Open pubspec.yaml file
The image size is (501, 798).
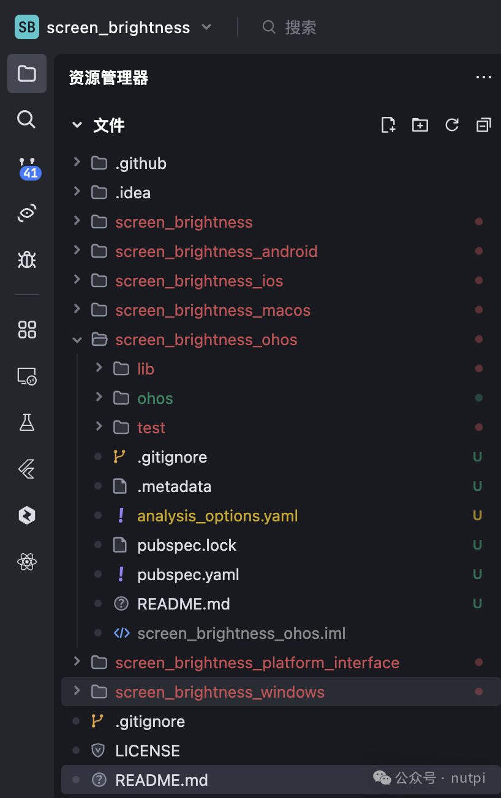pyautogui.click(x=188, y=575)
